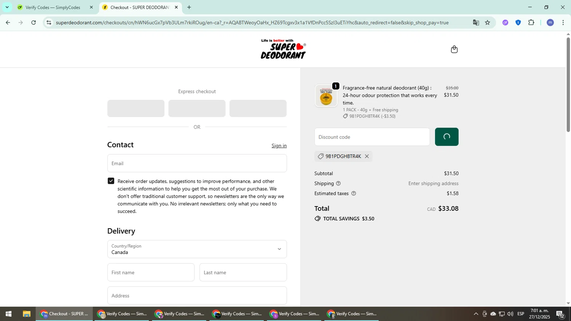This screenshot has height=321, width=571.
Task: Uncheck the receive order updates checkbox
Action: pyautogui.click(x=111, y=181)
